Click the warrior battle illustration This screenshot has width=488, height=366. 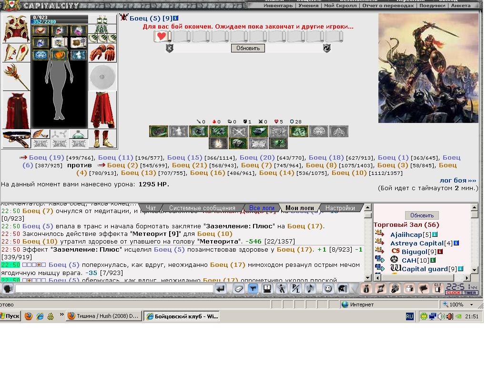pos(428,68)
